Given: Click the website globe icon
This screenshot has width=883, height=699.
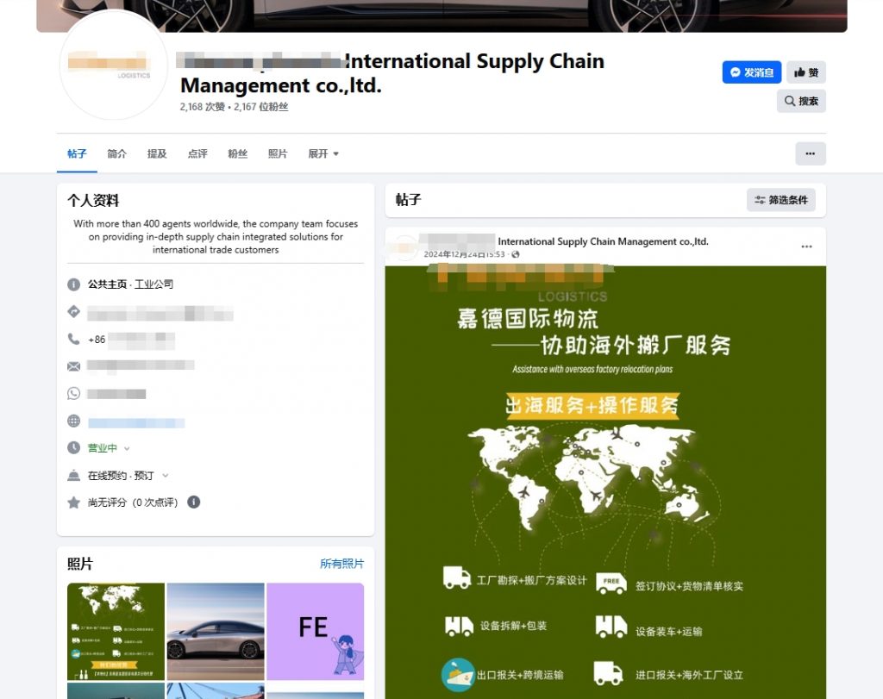Looking at the screenshot, I should pos(74,421).
